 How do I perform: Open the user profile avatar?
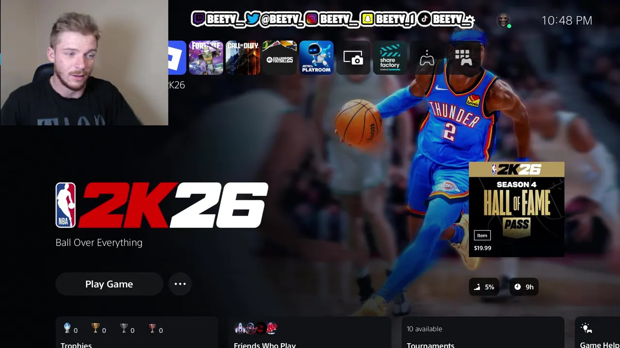click(x=504, y=20)
